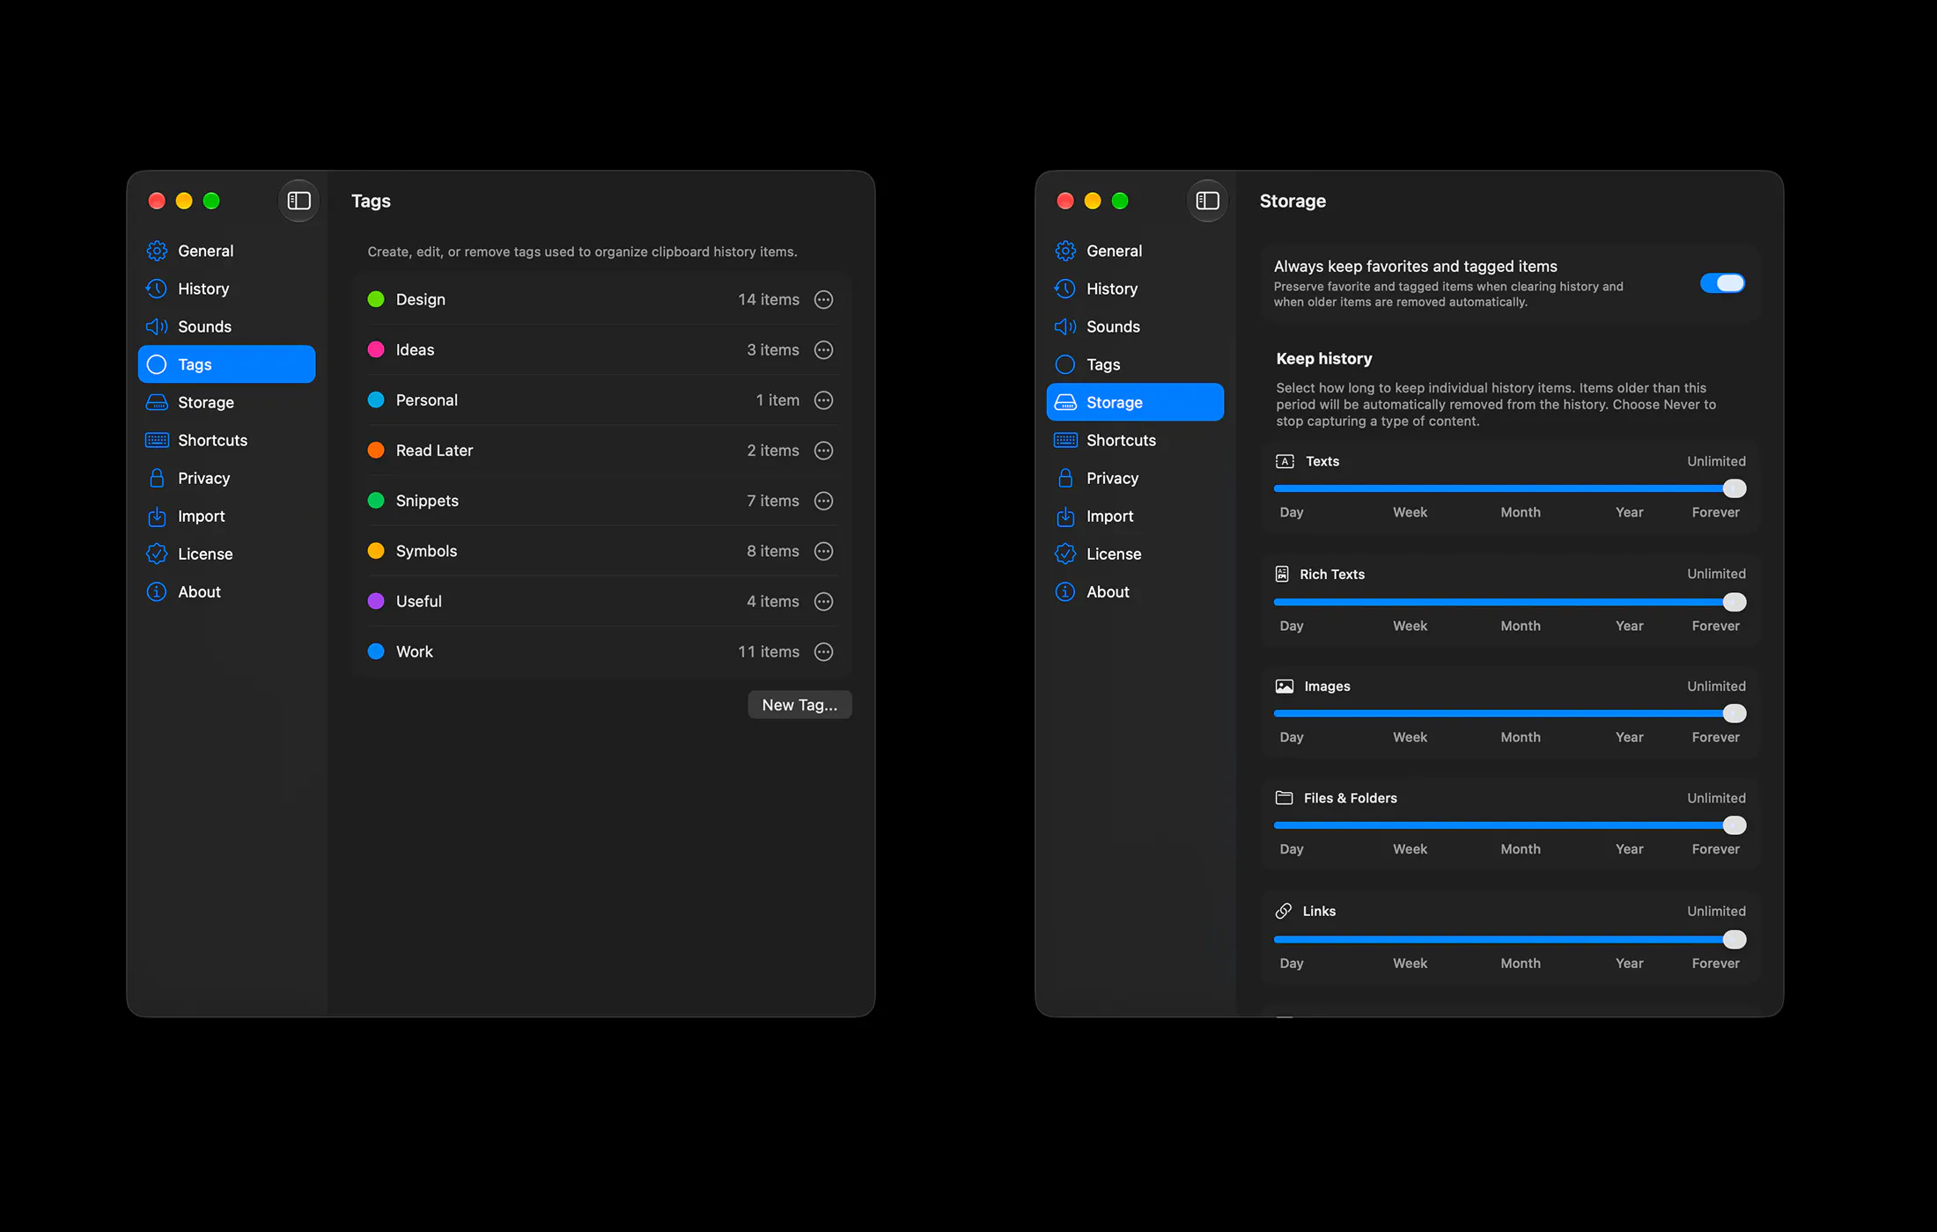The image size is (1937, 1232).
Task: Click the Design tag green color dot
Action: click(376, 299)
